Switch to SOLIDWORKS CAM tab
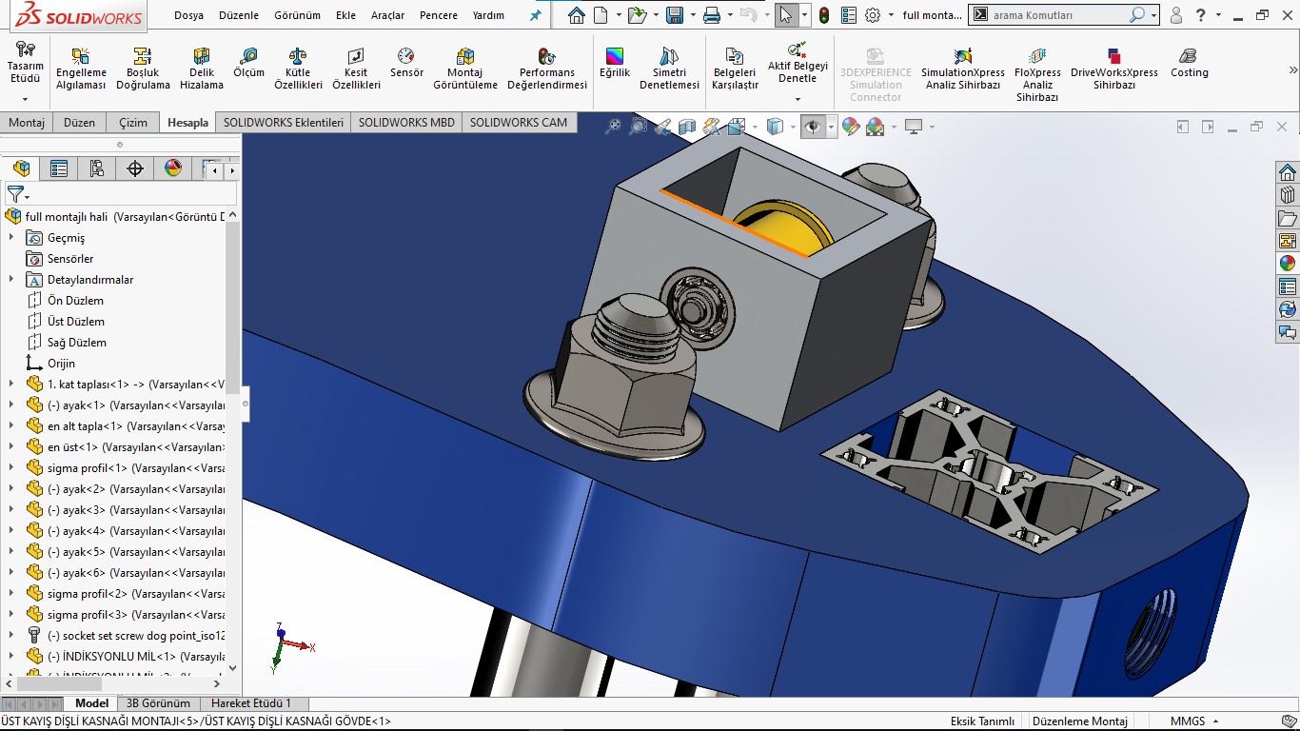 click(x=518, y=123)
